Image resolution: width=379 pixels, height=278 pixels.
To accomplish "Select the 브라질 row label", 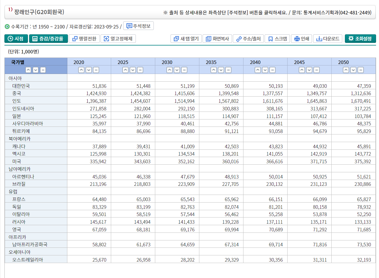I will (19, 184).
